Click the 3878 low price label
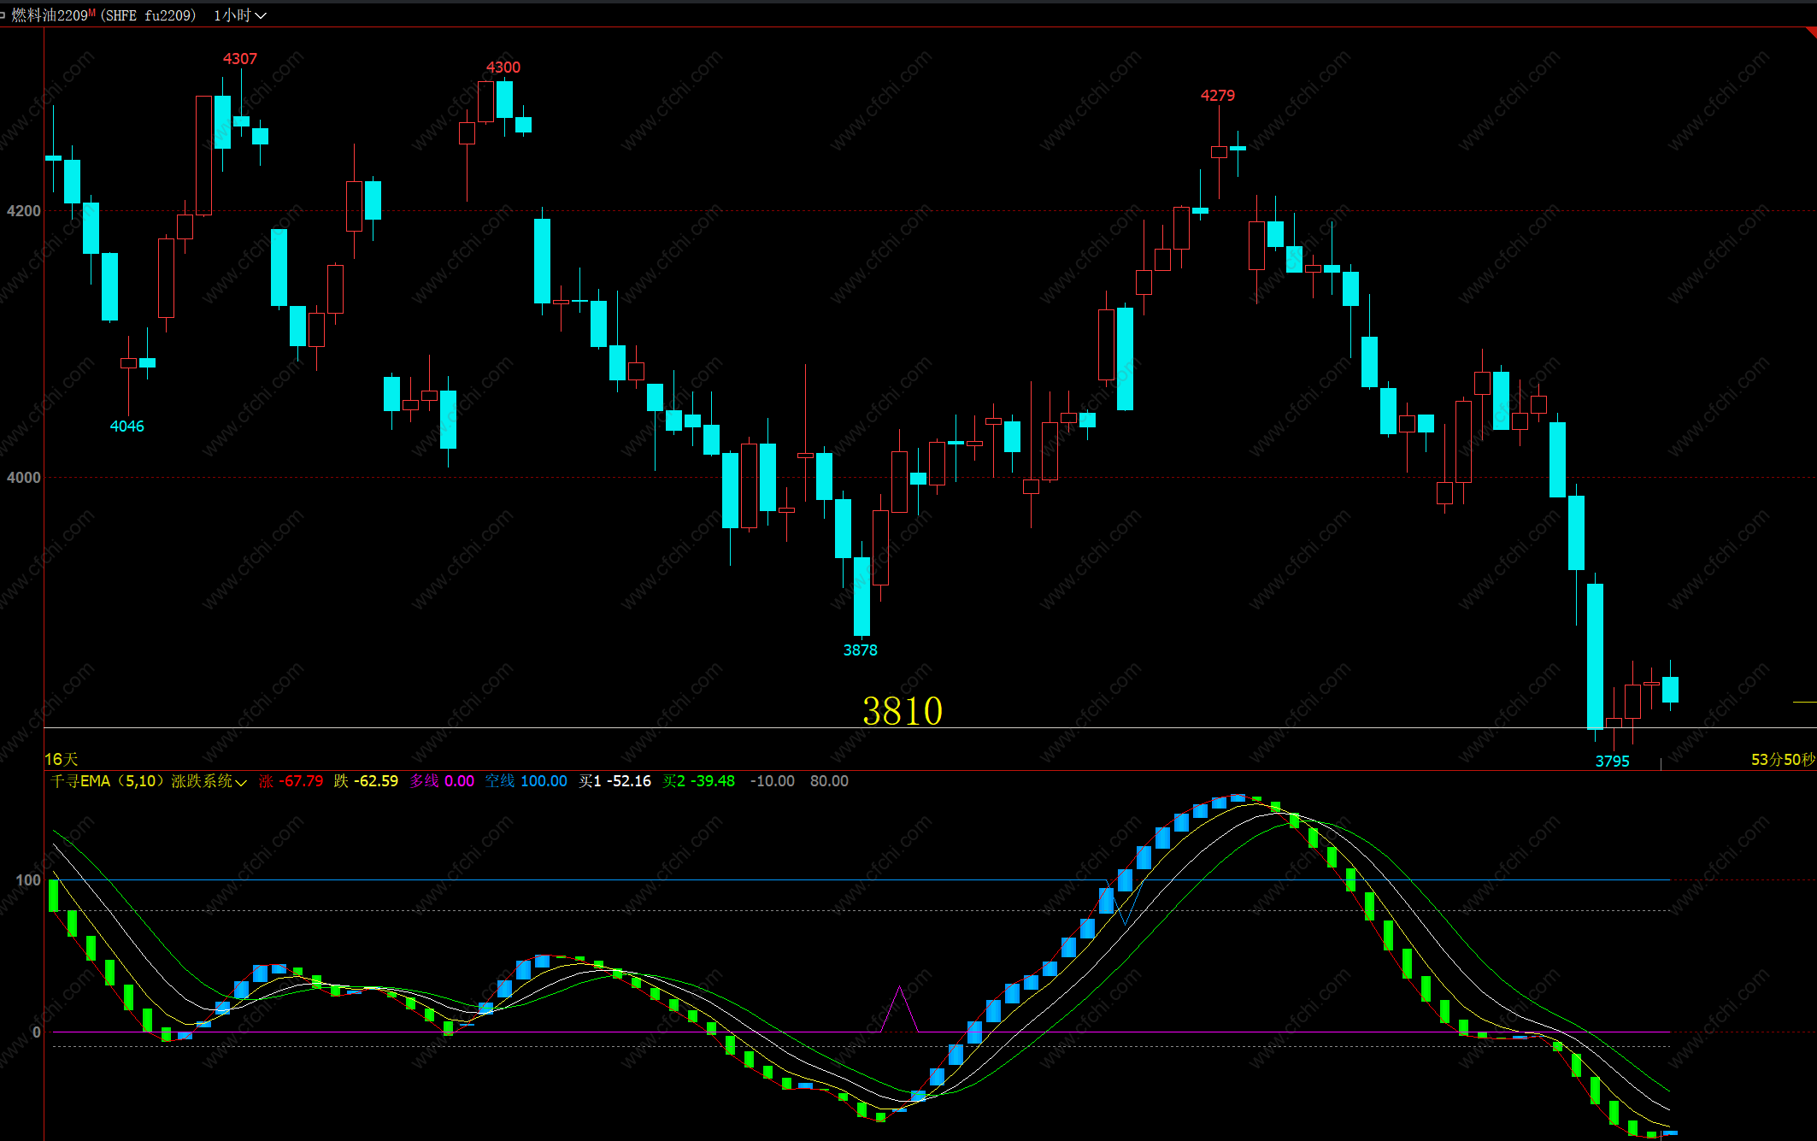 tap(860, 650)
